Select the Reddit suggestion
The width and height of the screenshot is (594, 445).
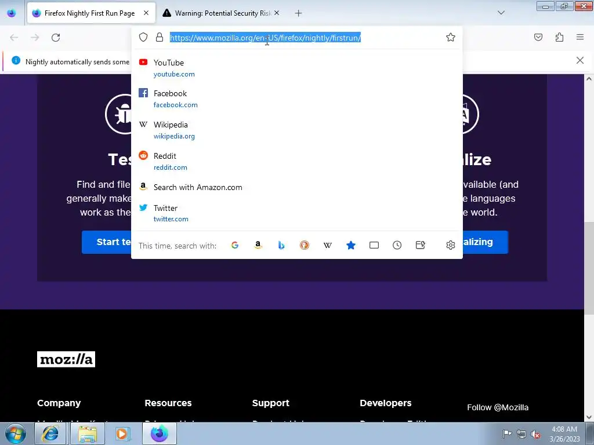(296, 161)
